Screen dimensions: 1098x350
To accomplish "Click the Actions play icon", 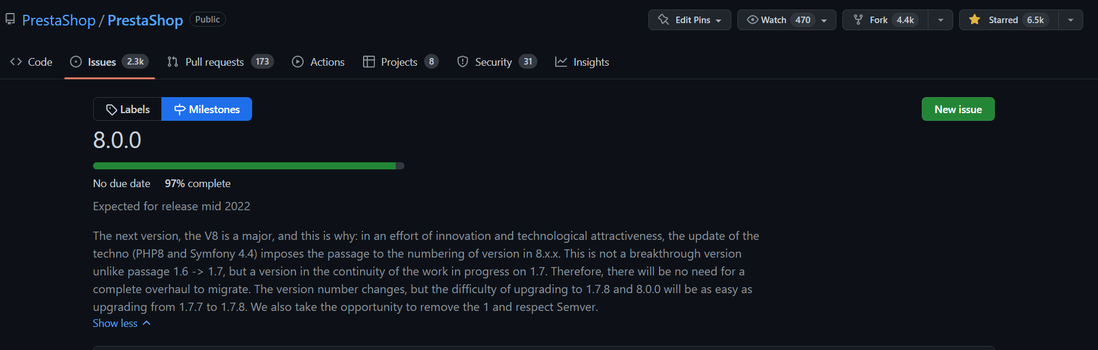I will tap(298, 62).
